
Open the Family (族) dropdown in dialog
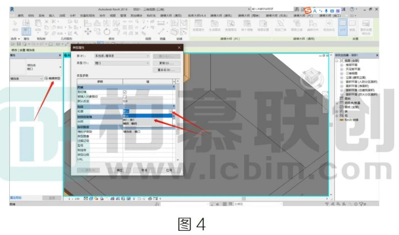[122, 56]
